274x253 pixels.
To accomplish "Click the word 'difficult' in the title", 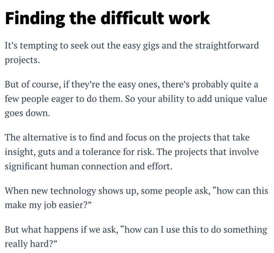I will 132,18.
